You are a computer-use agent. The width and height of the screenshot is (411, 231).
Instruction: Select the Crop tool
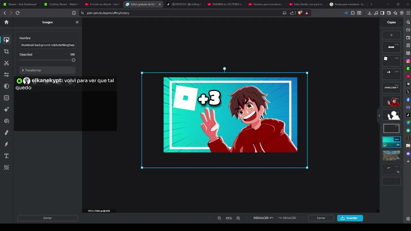(x=6, y=51)
